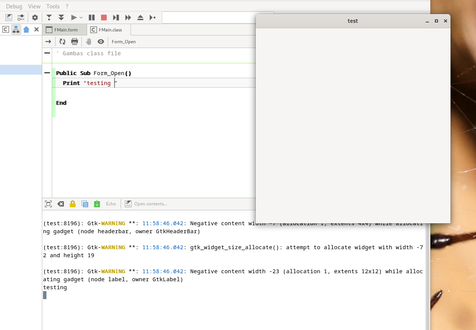Collapse the Gambas class file comment fold
476x330 pixels.
47,53
